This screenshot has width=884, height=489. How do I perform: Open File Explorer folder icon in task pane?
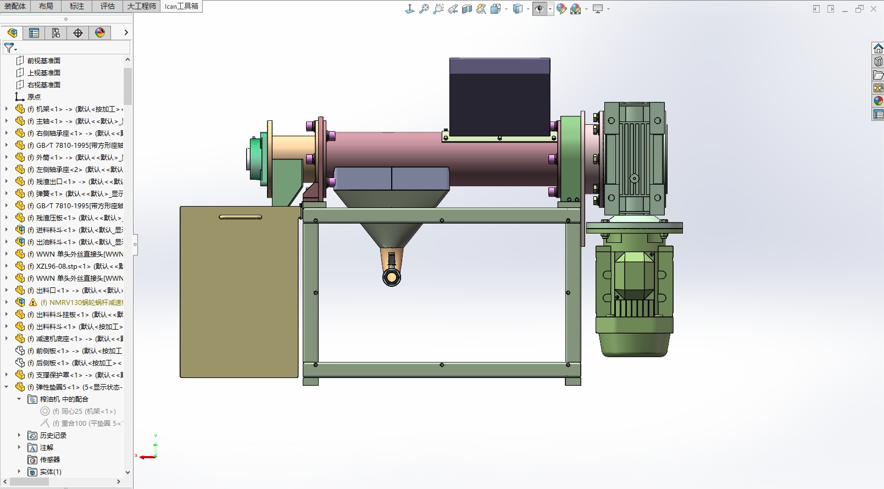878,75
